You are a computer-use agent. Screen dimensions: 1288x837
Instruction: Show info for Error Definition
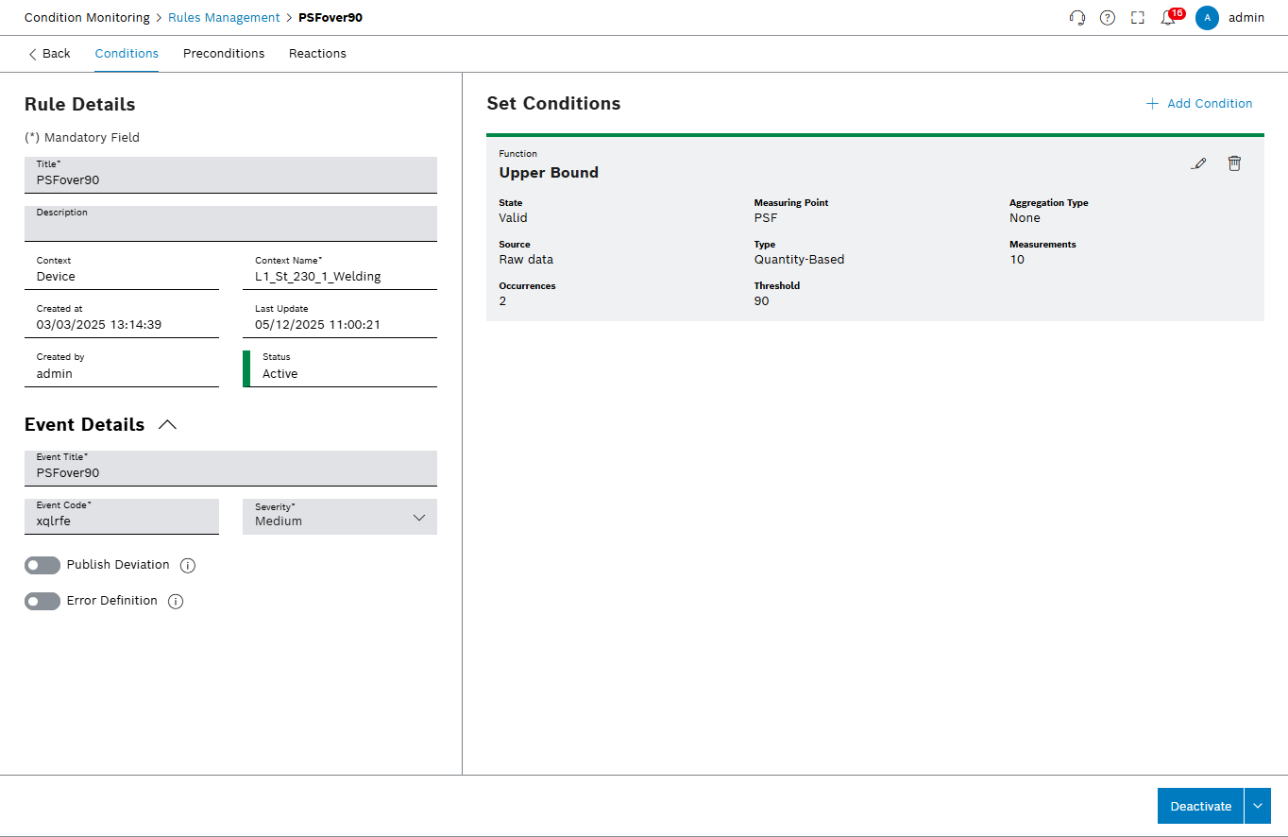pyautogui.click(x=176, y=602)
